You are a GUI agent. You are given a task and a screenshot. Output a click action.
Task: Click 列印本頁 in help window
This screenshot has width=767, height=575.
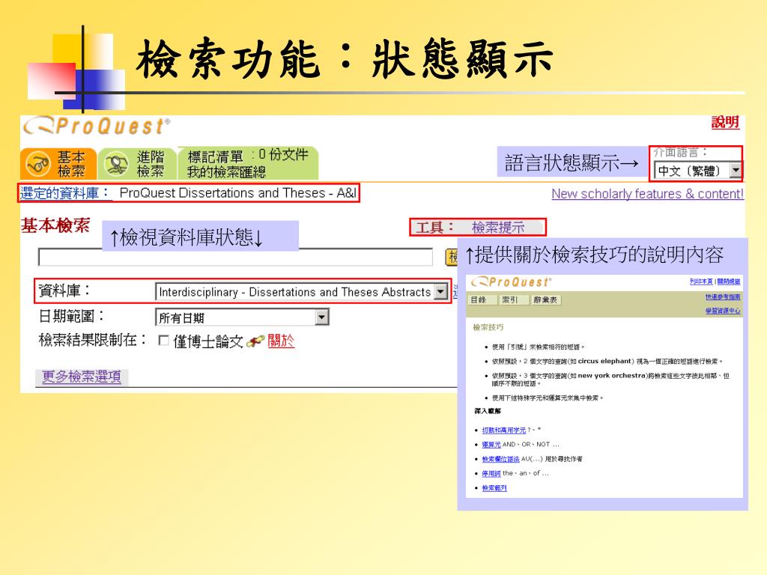coord(701,282)
